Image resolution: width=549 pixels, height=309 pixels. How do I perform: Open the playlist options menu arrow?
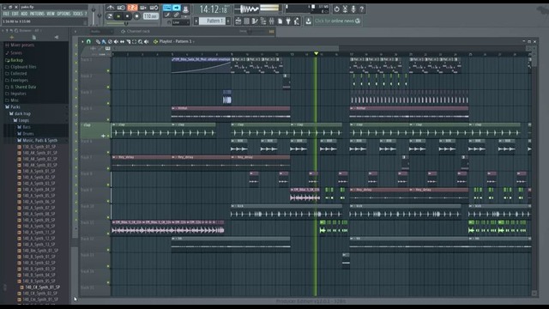[82, 42]
